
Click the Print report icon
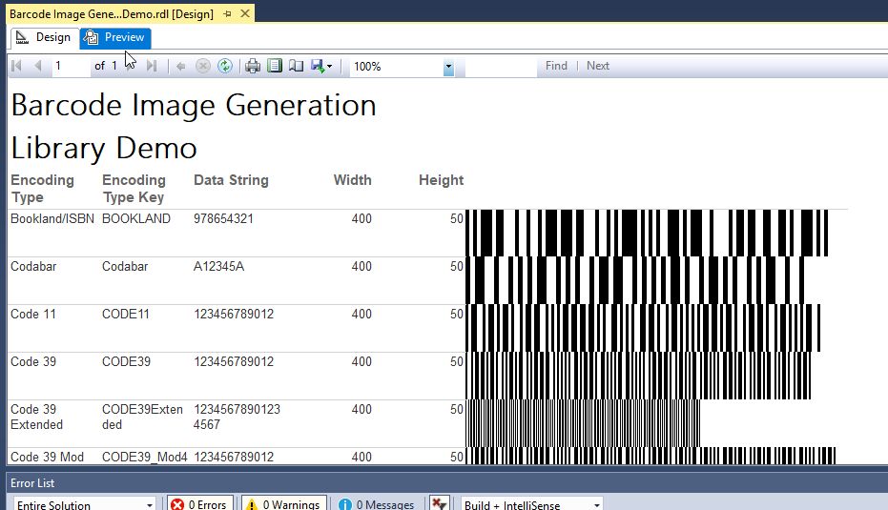point(253,66)
